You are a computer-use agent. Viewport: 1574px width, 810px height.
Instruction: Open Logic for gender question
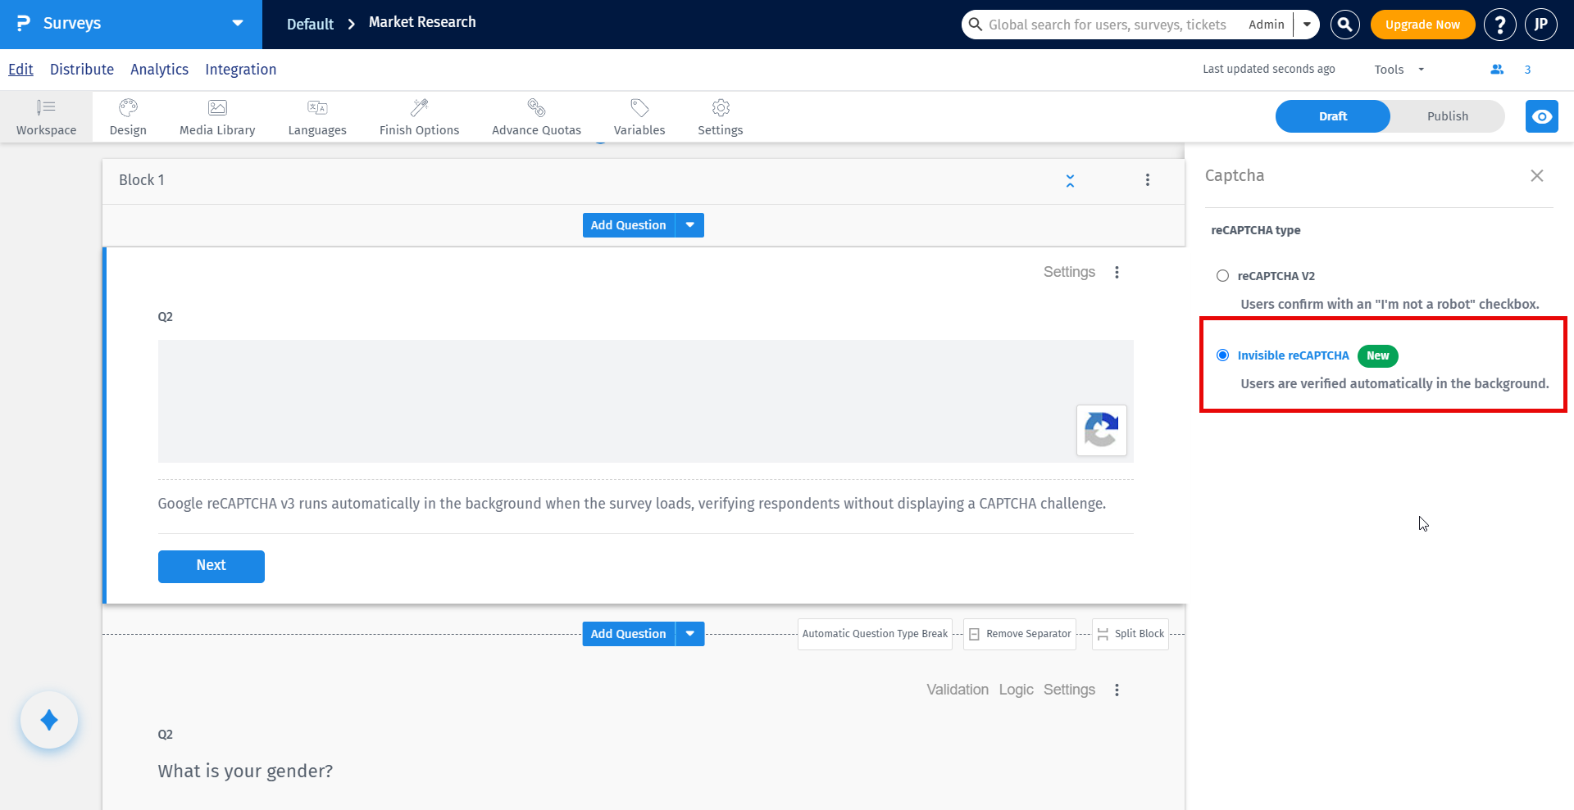click(x=1016, y=690)
